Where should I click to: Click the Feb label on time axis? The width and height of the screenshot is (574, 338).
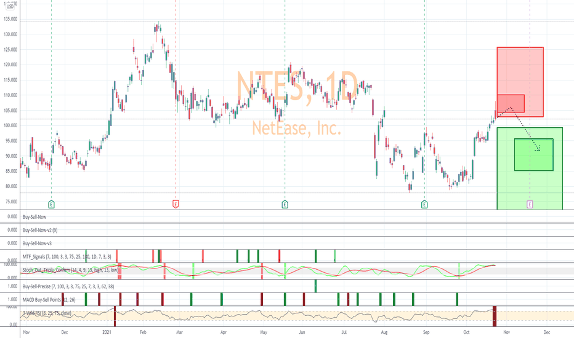[143, 332]
